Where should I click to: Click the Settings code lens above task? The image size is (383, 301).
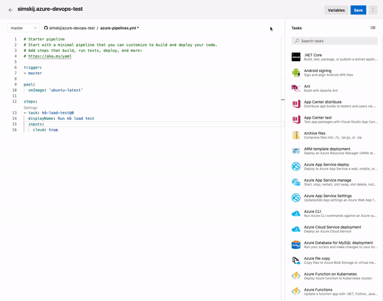pos(31,108)
